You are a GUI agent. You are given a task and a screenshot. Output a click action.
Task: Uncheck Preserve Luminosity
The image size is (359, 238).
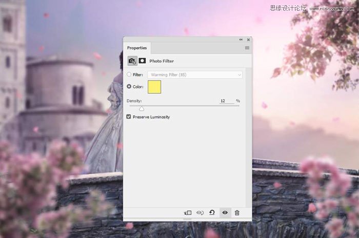129,116
